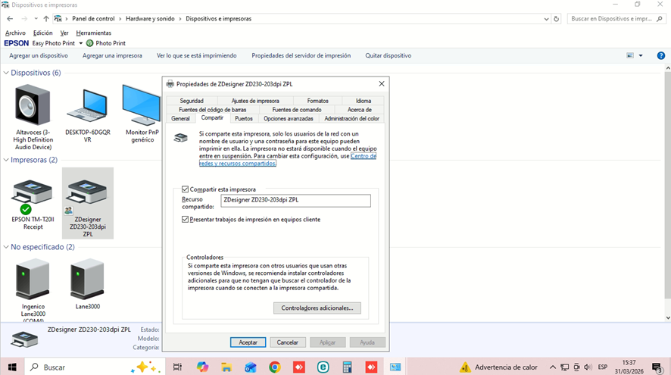Switch to the Puertos tab
This screenshot has height=375, width=671.
tap(243, 119)
